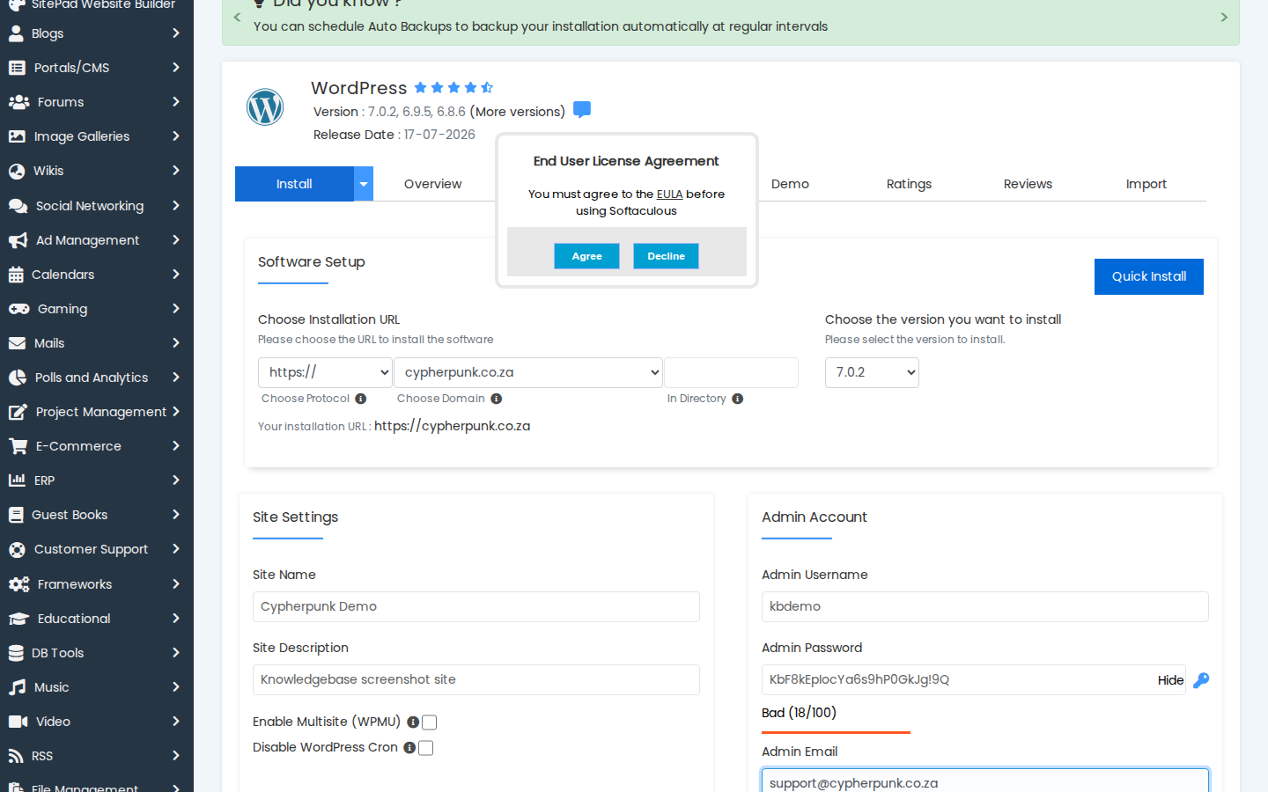Open the Polls and Analytics pie icon

pyautogui.click(x=18, y=378)
